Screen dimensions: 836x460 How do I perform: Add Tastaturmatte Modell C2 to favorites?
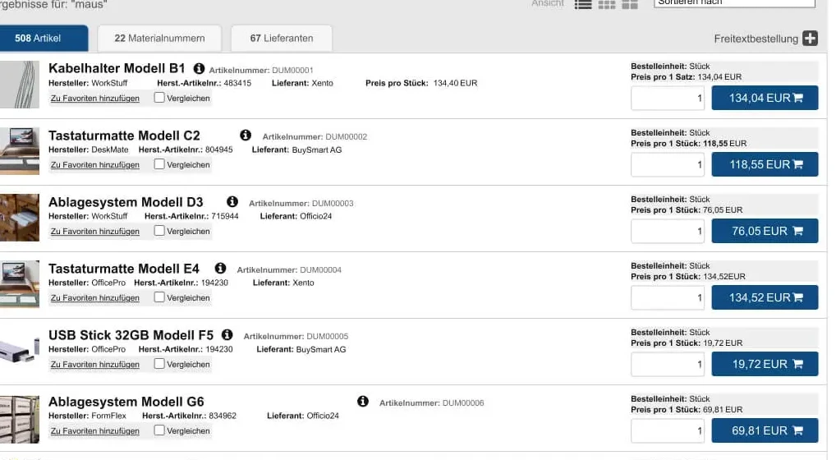[95, 165]
